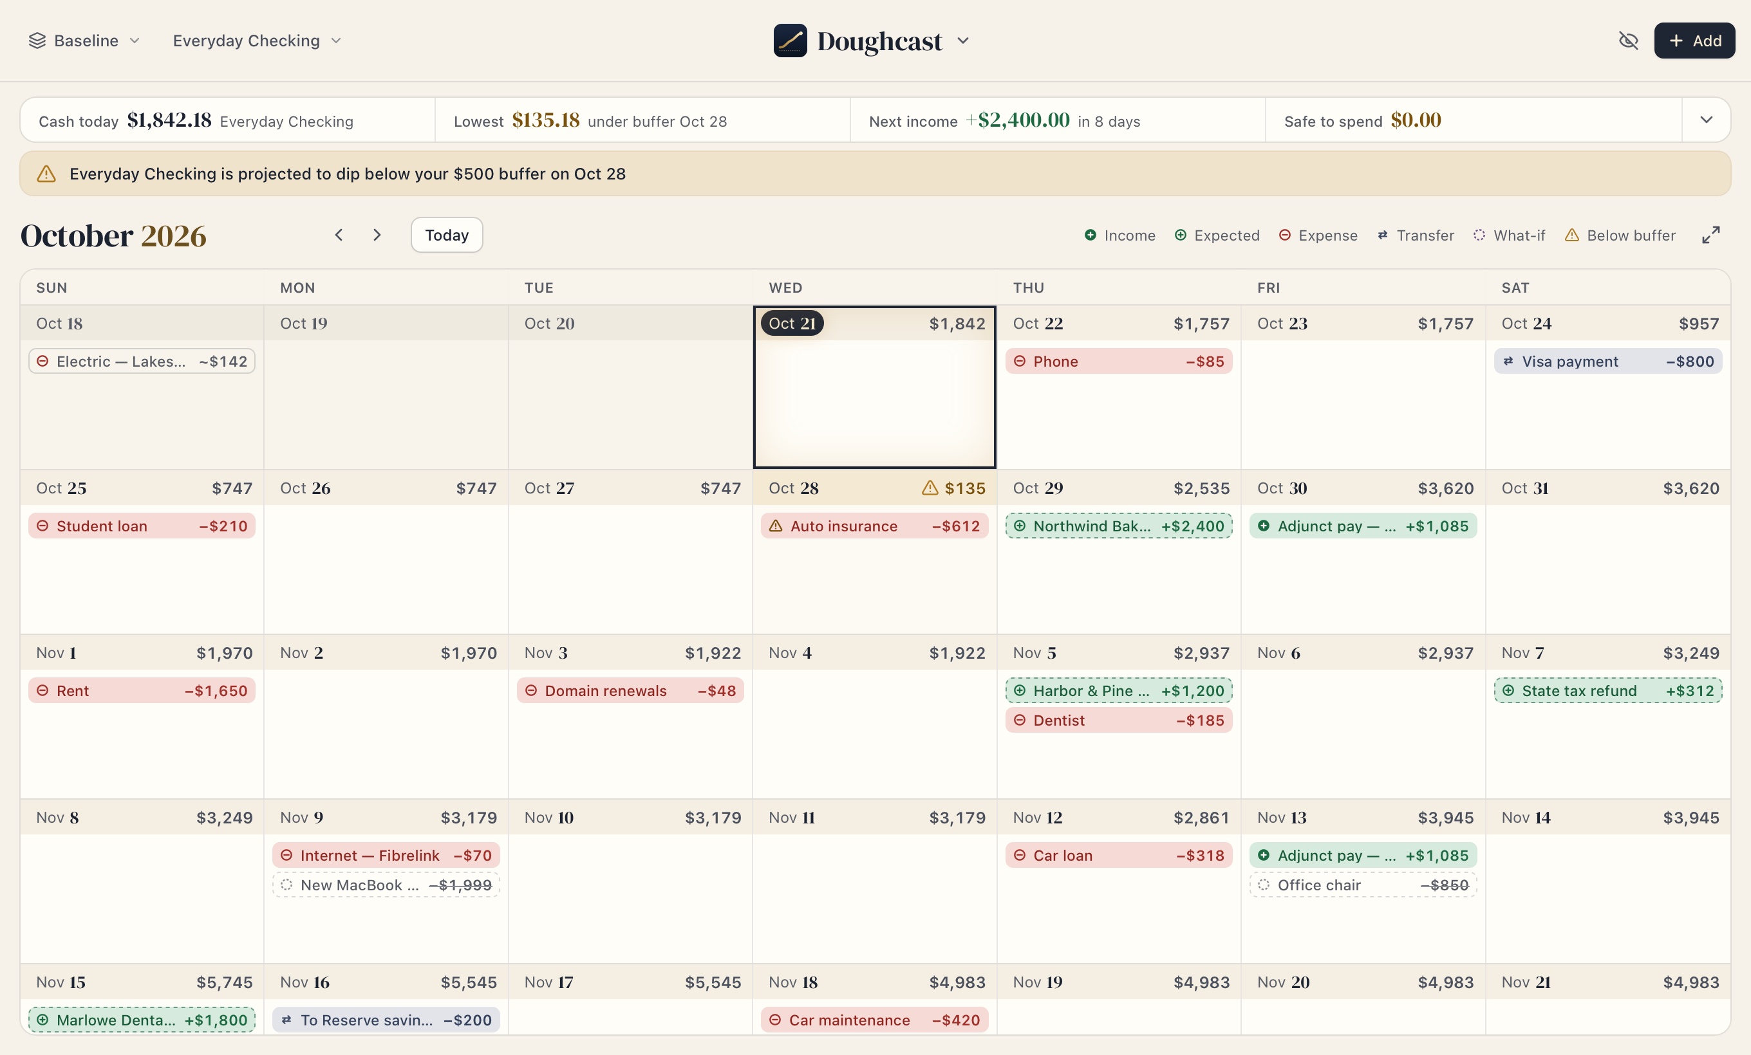Click the Domain renewals expense icon
The width and height of the screenshot is (1751, 1055).
[531, 691]
